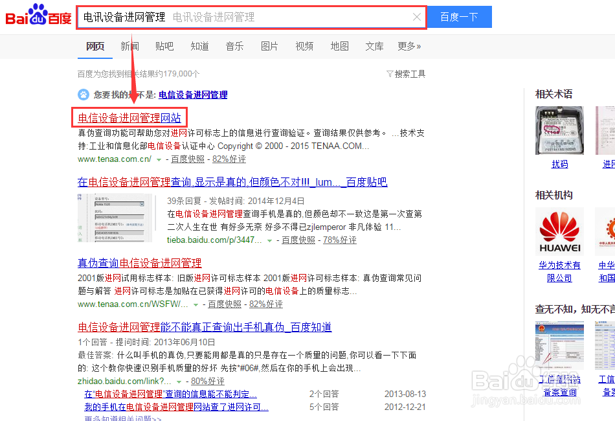The image size is (615, 421).
Task: Open 百度快照 for WSFW result
Action: 225,304
